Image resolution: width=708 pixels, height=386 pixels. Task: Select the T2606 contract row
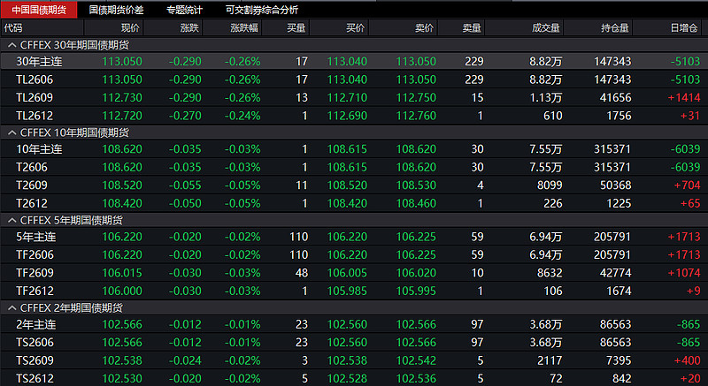354,167
